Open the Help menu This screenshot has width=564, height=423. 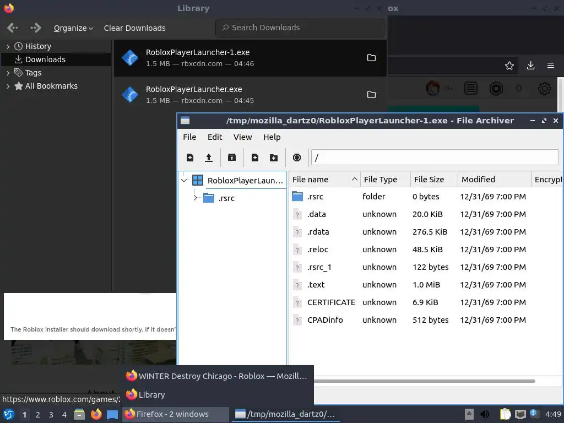[x=272, y=137]
